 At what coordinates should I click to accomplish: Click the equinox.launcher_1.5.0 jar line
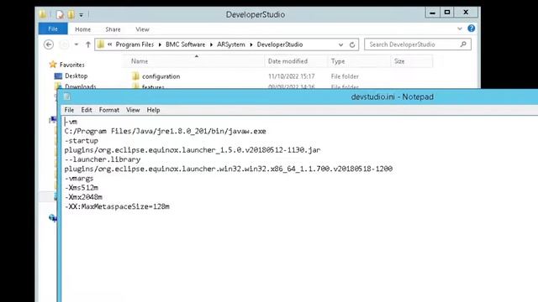[193, 150]
